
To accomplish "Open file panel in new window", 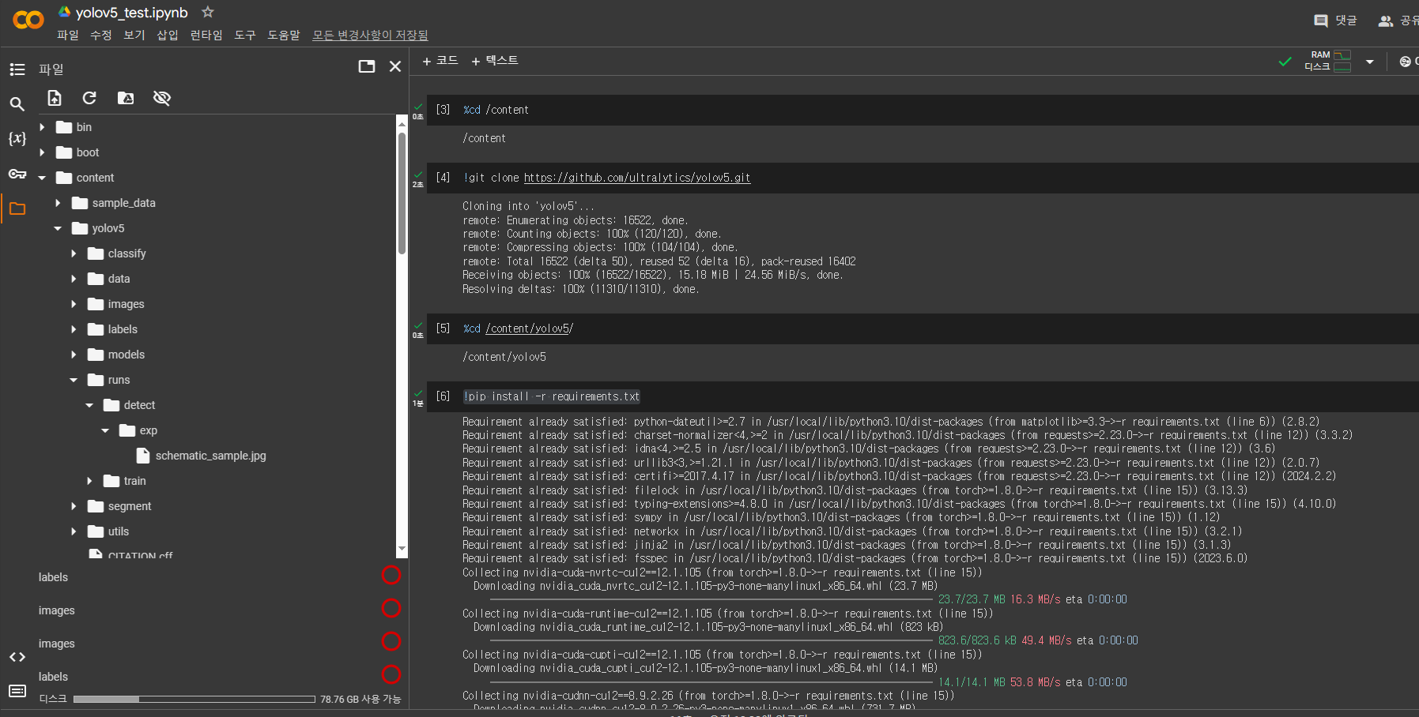I will click(367, 66).
